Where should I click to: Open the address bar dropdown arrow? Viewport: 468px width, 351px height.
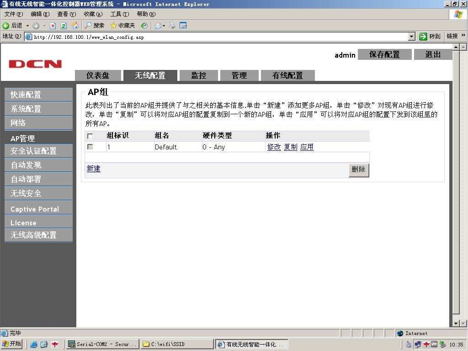(x=412, y=37)
